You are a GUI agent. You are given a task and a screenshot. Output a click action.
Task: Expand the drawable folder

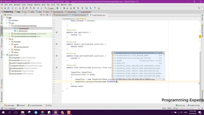10,42
